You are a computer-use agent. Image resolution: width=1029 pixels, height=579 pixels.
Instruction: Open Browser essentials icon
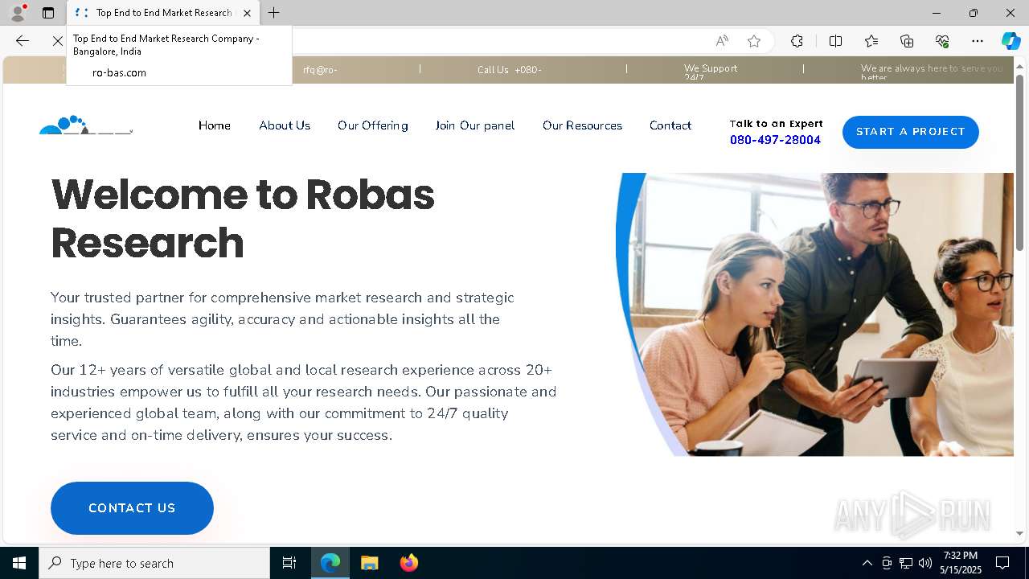pos(942,41)
